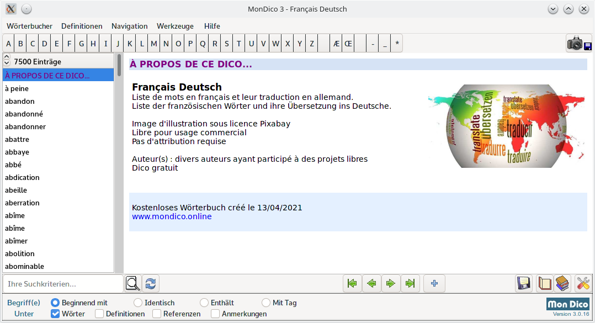Click the blue plus add entry icon

point(434,284)
